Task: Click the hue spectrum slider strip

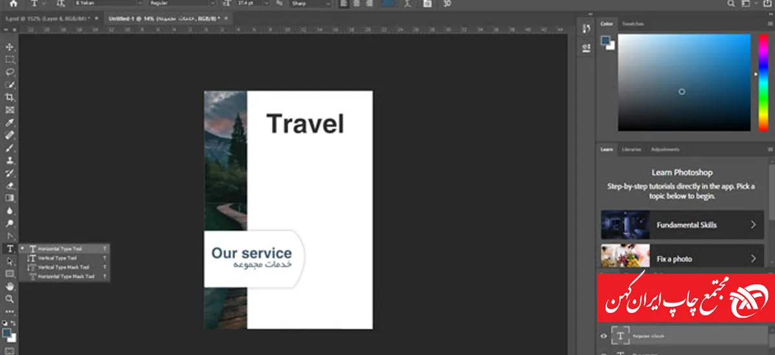Action: point(763,82)
